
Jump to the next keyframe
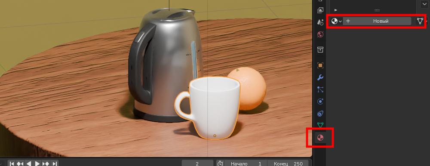coord(46,163)
